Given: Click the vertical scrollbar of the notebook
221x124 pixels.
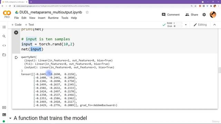Looking at the screenshot, I should pyautogui.click(x=220, y=70).
